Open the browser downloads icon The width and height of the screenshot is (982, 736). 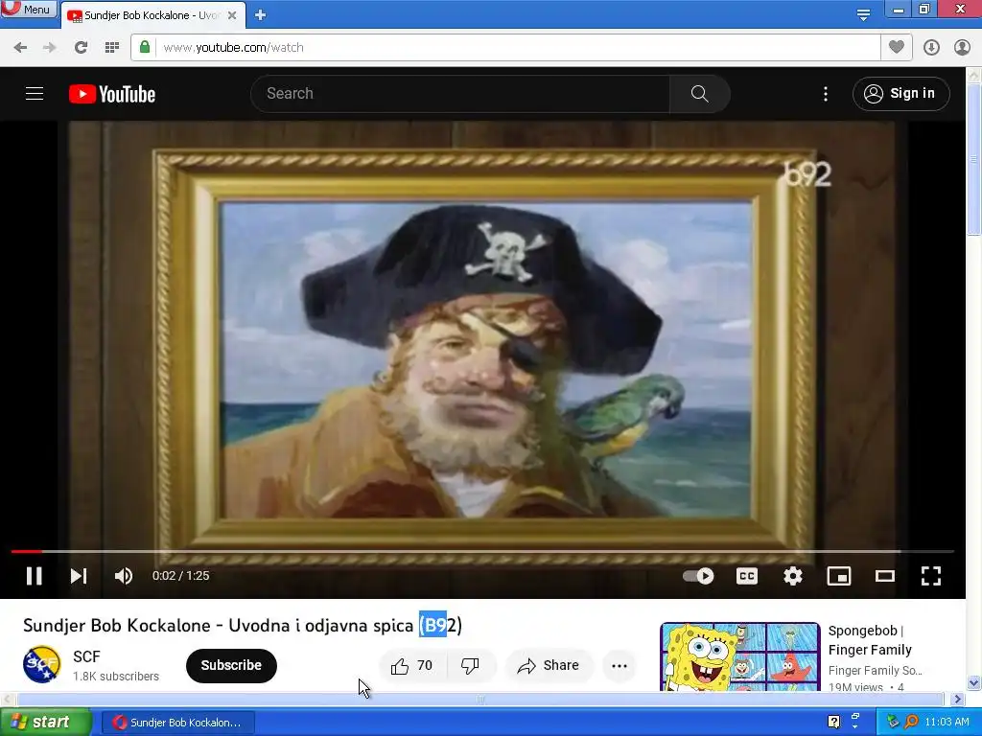[931, 48]
